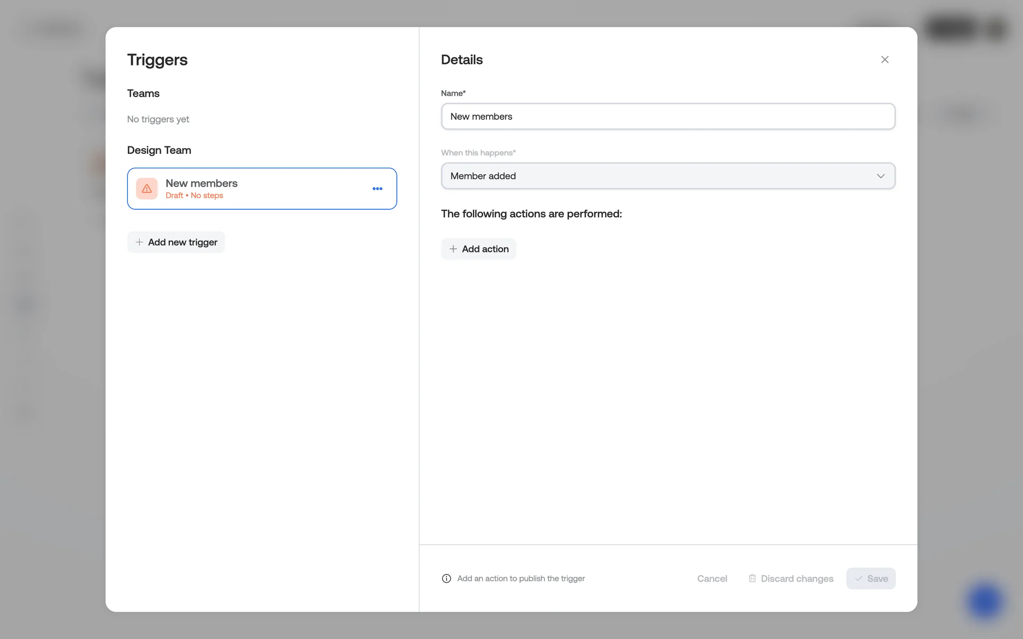
Task: Click the Add action button
Action: pyautogui.click(x=478, y=249)
